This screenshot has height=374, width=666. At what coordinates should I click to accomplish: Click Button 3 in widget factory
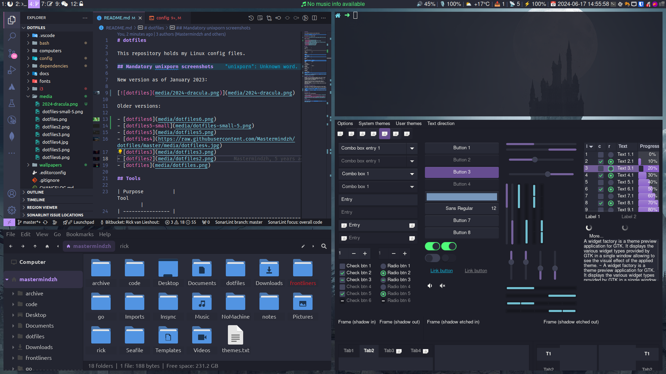point(462,172)
